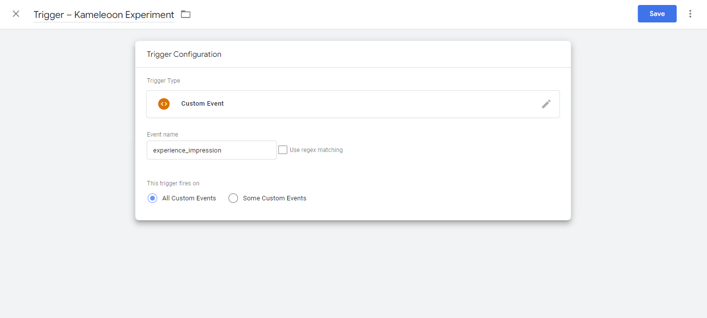Screen dimensions: 707x318
Task: Click the folder icon beside trigger name
Action: tap(185, 14)
